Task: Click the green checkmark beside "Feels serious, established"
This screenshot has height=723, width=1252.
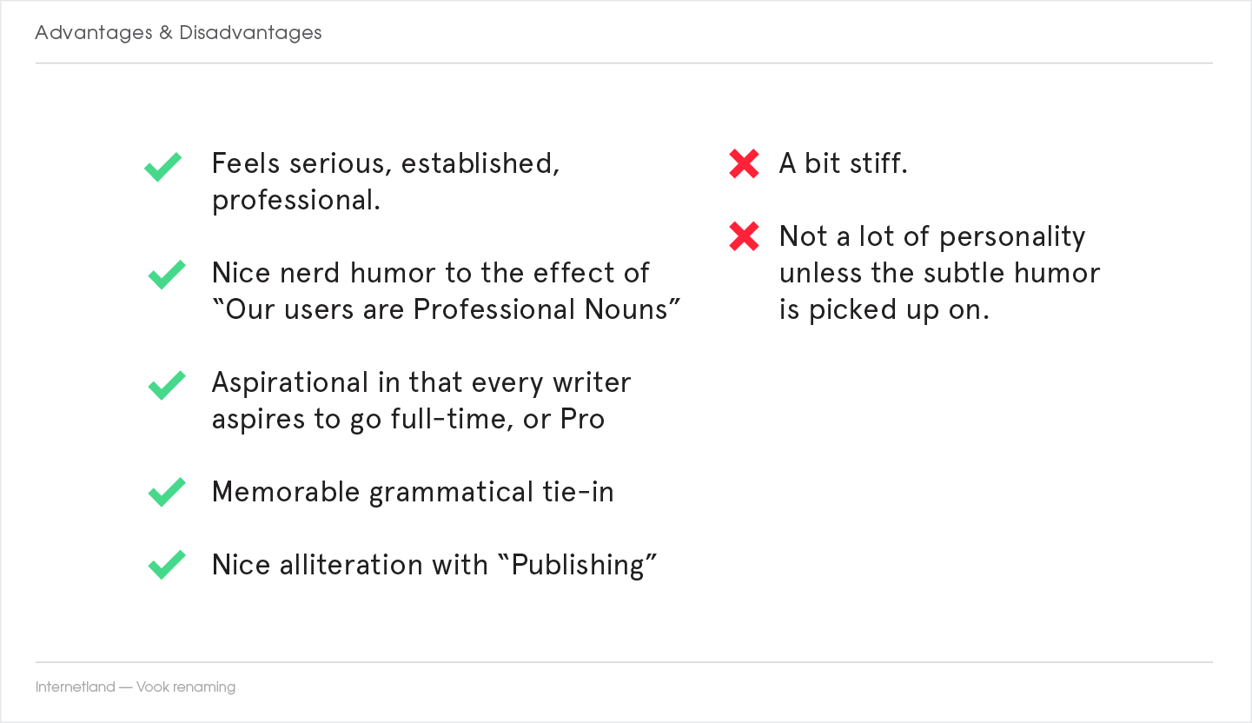Action: point(163,166)
